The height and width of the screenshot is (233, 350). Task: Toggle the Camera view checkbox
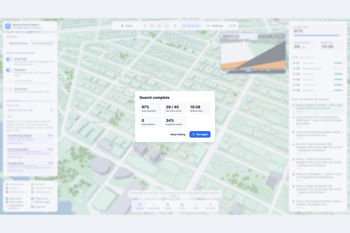(33, 198)
